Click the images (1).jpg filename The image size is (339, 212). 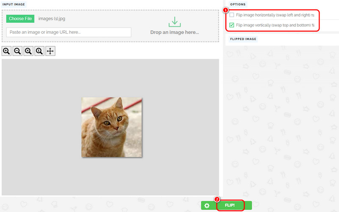[52, 19]
